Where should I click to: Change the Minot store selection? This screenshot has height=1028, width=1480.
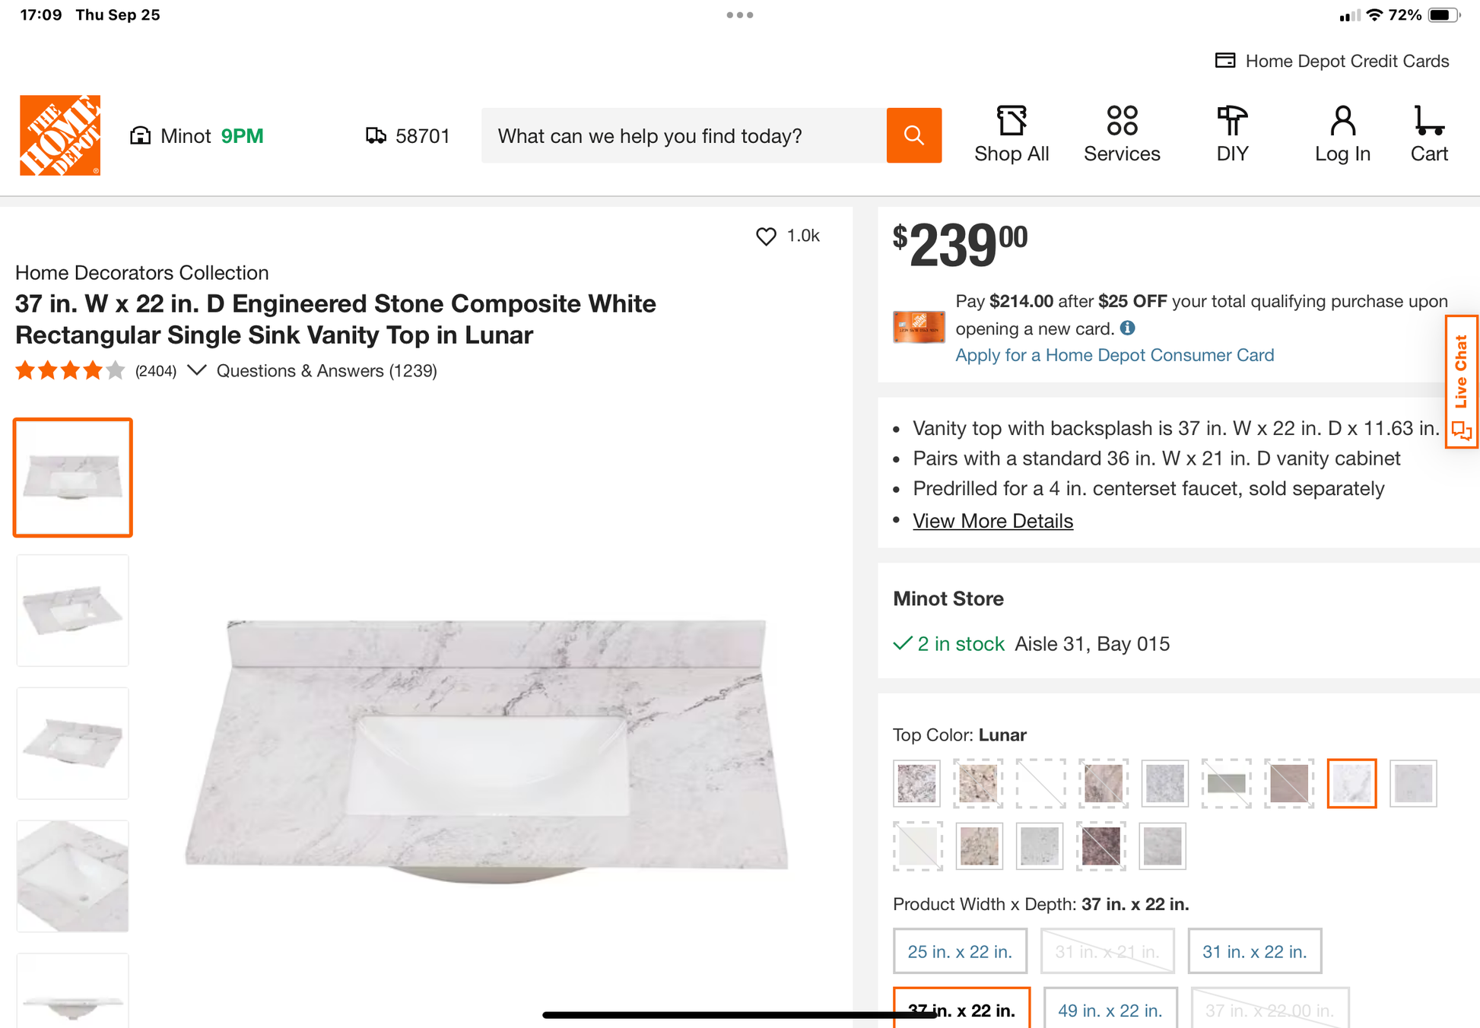tap(197, 136)
